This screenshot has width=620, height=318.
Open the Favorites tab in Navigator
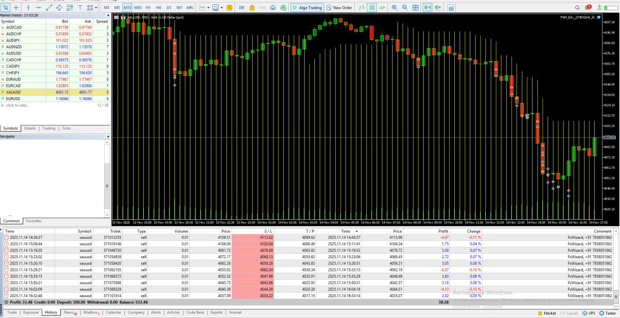(x=34, y=221)
